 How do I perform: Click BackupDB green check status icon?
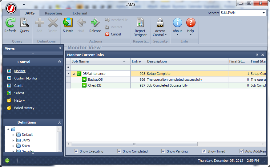[84, 79]
